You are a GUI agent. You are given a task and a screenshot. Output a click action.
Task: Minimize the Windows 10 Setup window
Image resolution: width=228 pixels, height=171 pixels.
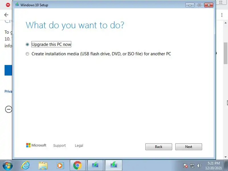190,5
